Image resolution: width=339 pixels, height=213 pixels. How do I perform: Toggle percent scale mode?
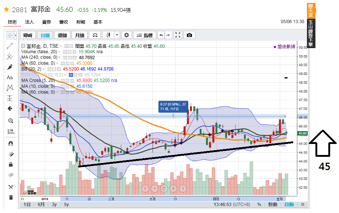(x=259, y=205)
